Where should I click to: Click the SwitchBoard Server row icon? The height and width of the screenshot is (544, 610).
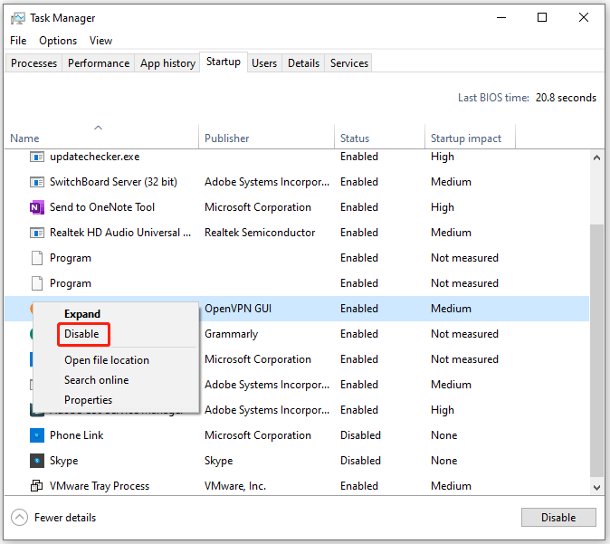coord(37,182)
